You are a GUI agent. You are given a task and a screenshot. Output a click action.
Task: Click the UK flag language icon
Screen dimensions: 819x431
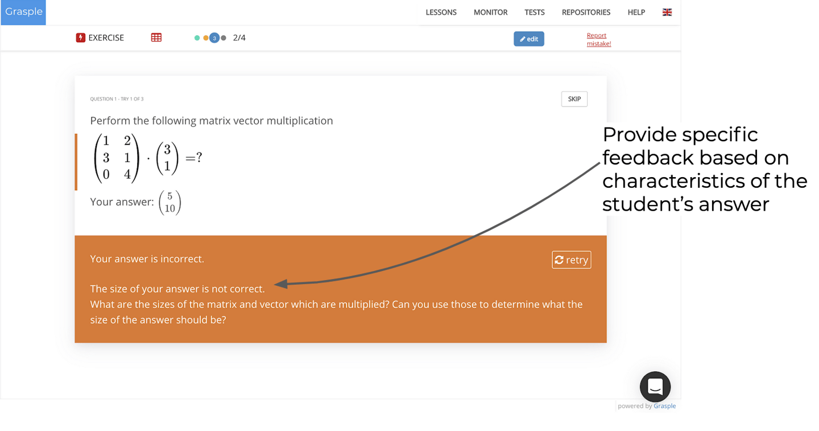[667, 12]
